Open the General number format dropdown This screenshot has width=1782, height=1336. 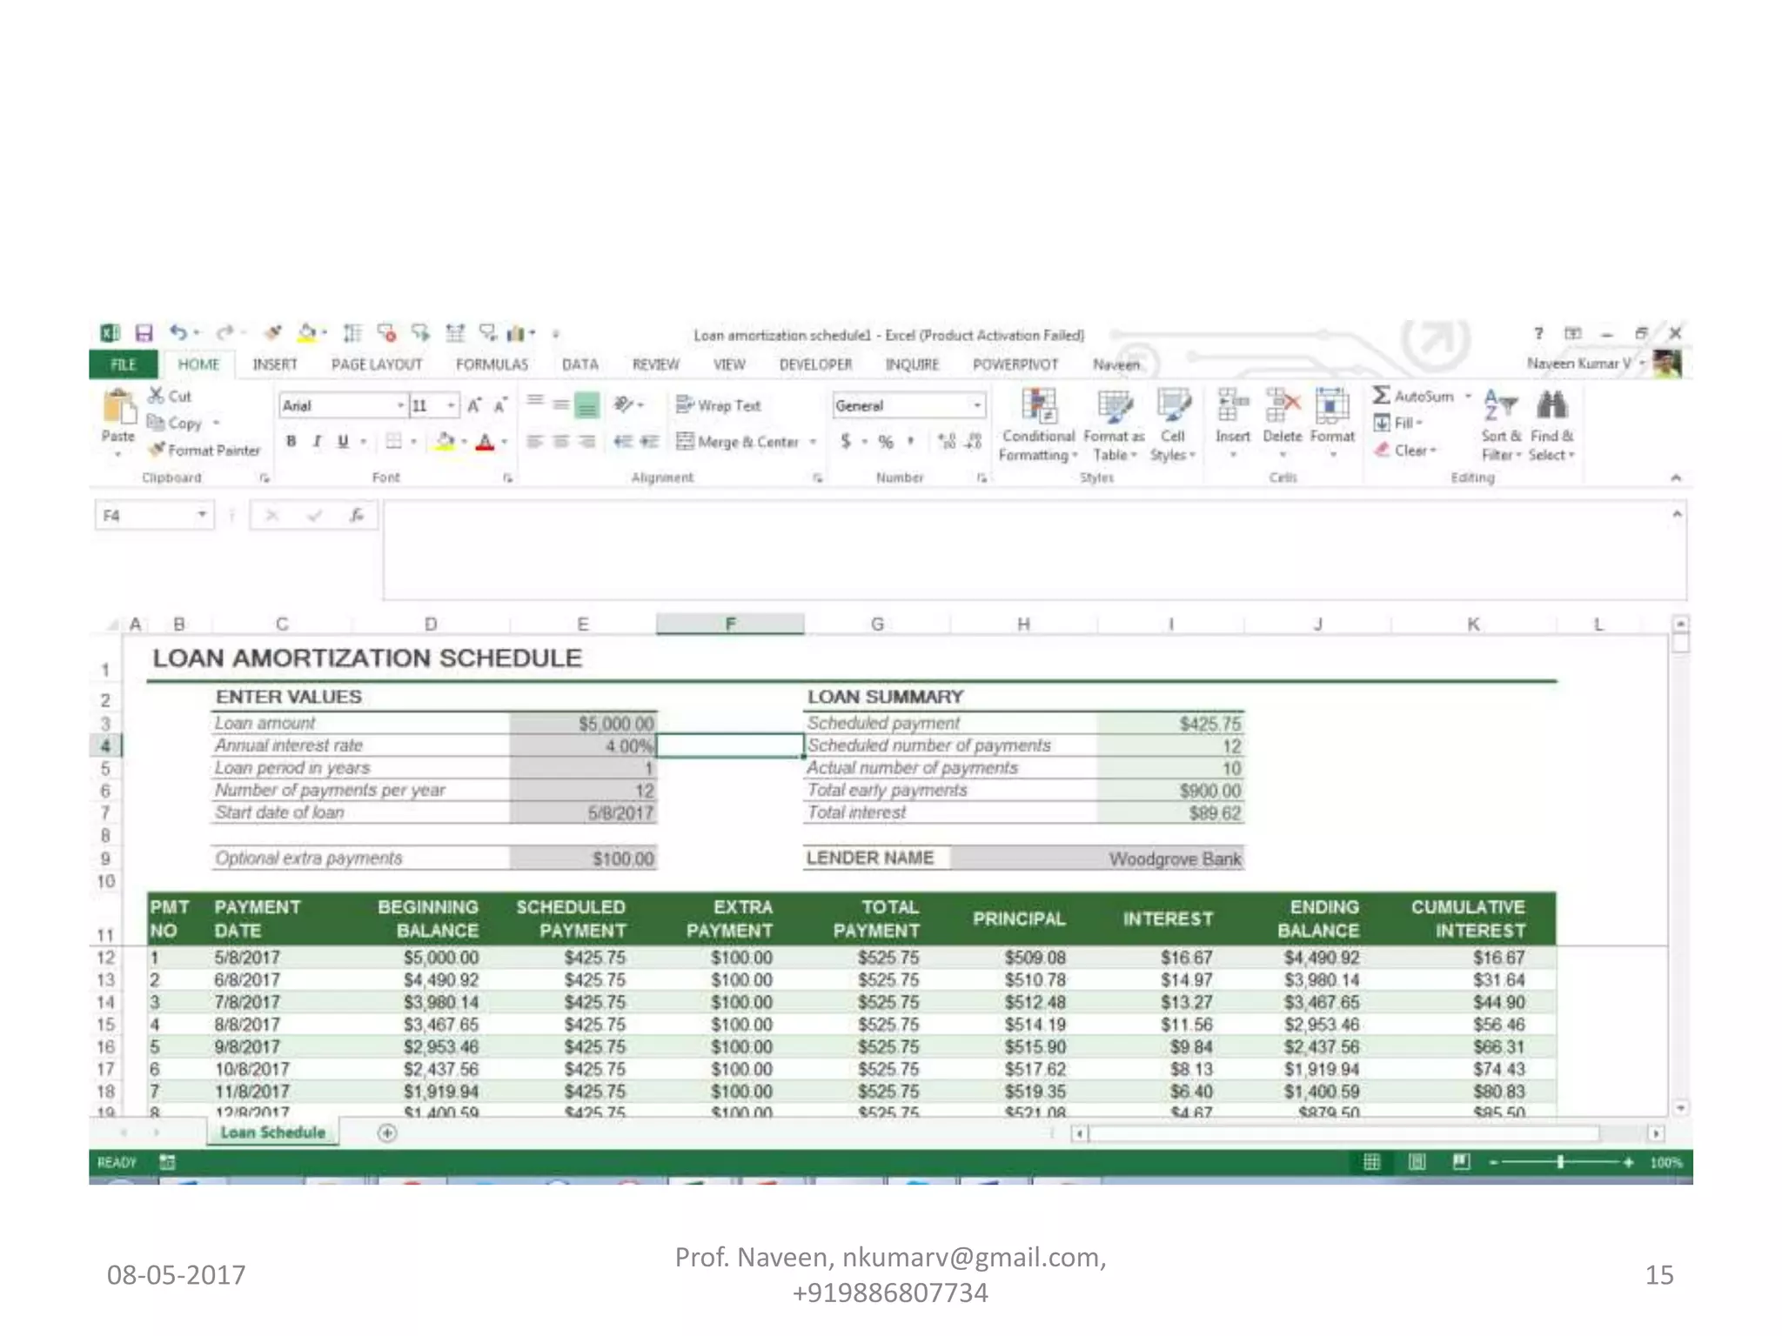click(977, 406)
